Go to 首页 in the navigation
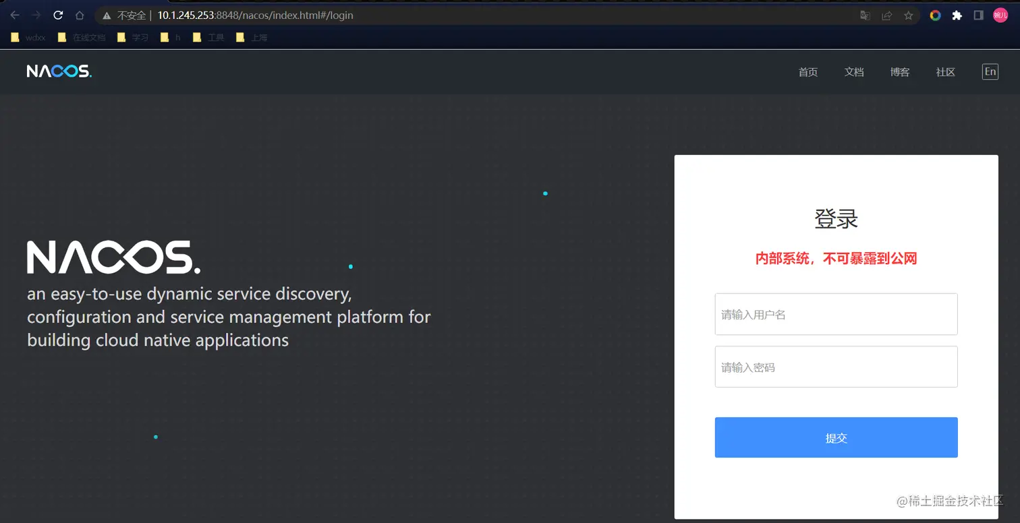This screenshot has width=1020, height=523. coord(808,72)
